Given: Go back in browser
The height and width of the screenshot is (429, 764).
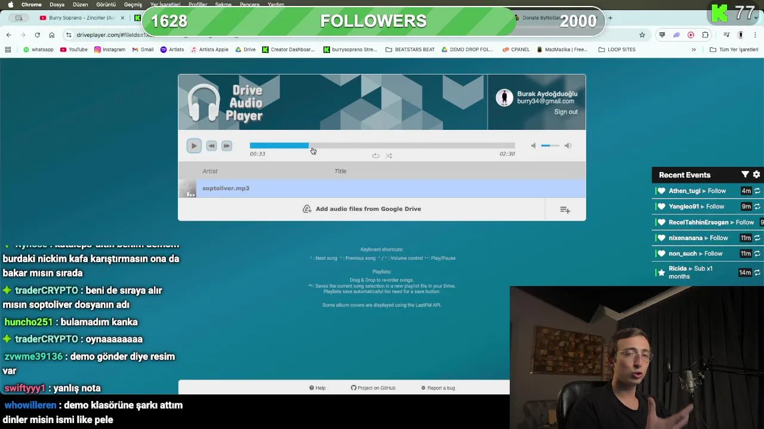Looking at the screenshot, I should [8, 35].
